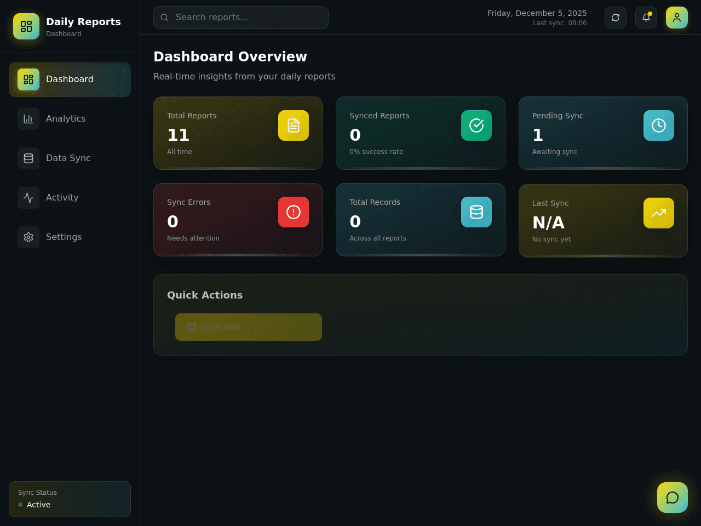Click the Sync Errors card title
Viewport: 701px width, 526px height.
pos(189,202)
